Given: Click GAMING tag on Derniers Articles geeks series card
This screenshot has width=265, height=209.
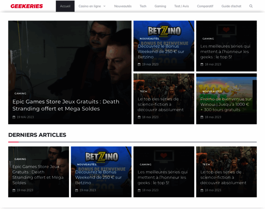Looking at the screenshot, I should click(145, 164).
